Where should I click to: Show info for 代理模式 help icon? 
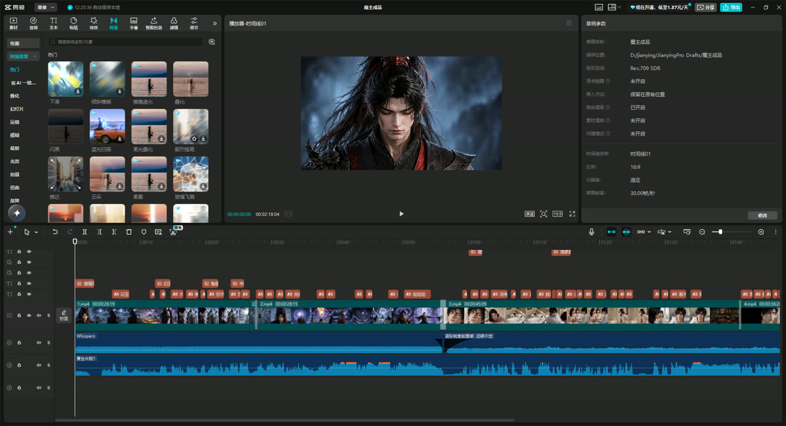tap(608, 133)
